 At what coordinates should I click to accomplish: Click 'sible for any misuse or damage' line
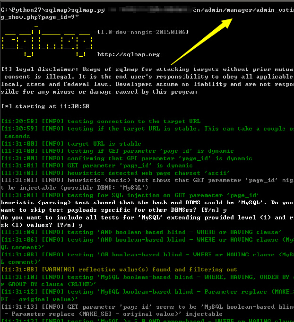click(99, 92)
